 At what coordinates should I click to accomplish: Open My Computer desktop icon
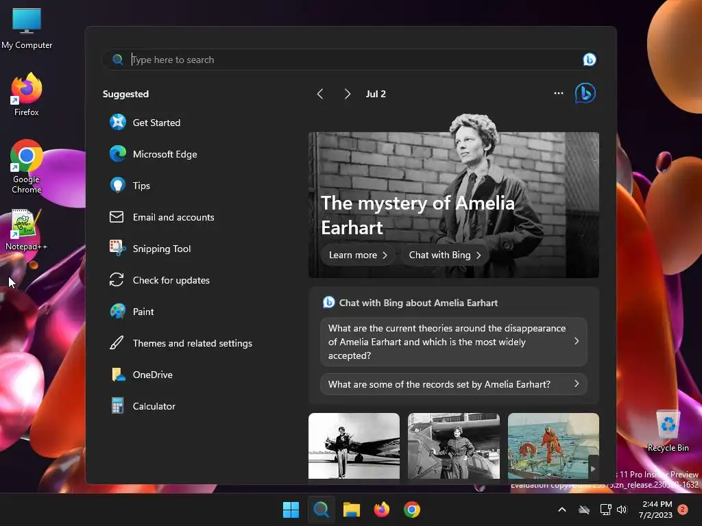(27, 28)
